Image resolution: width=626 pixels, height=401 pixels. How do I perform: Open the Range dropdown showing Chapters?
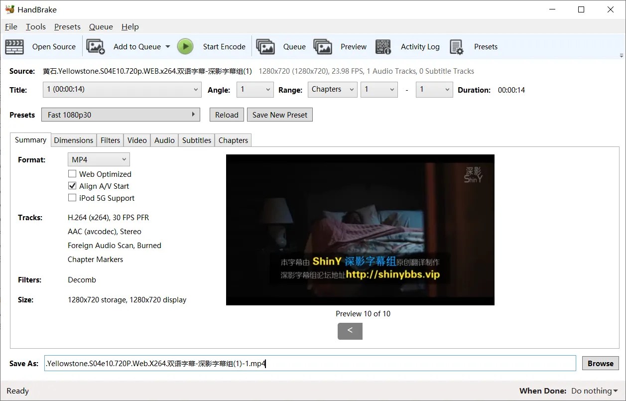(332, 90)
